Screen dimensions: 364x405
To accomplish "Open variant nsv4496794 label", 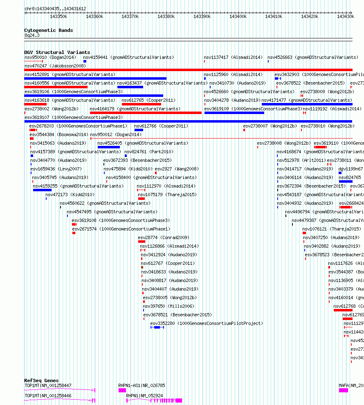I will click(324, 212).
